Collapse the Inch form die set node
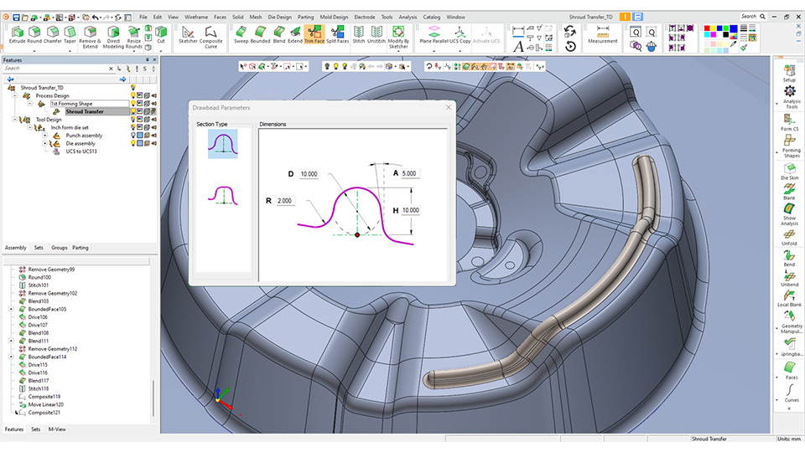This screenshot has height=452, width=805. click(30, 127)
